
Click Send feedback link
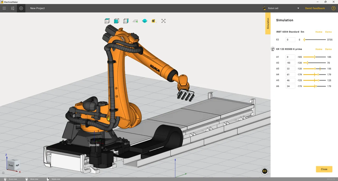pos(315,8)
